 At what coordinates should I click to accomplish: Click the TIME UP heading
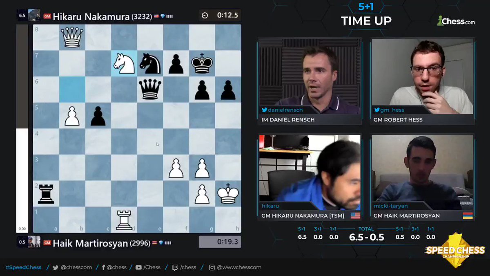366,21
